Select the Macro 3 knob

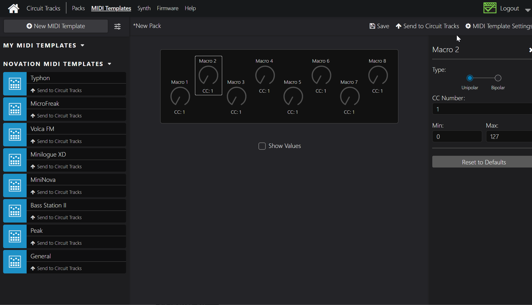[237, 97]
